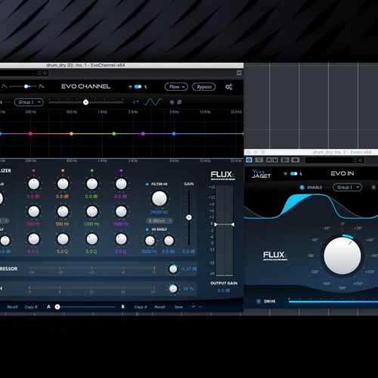Click the Recall button for slot B

pos(160,307)
